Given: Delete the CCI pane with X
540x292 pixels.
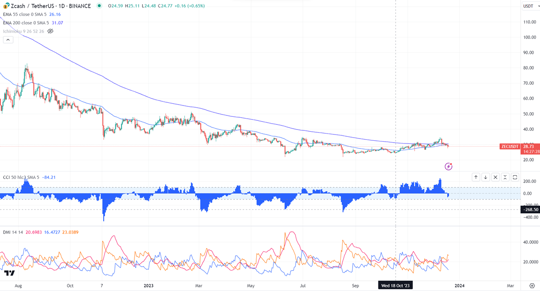Looking at the screenshot, I should pos(495,177).
